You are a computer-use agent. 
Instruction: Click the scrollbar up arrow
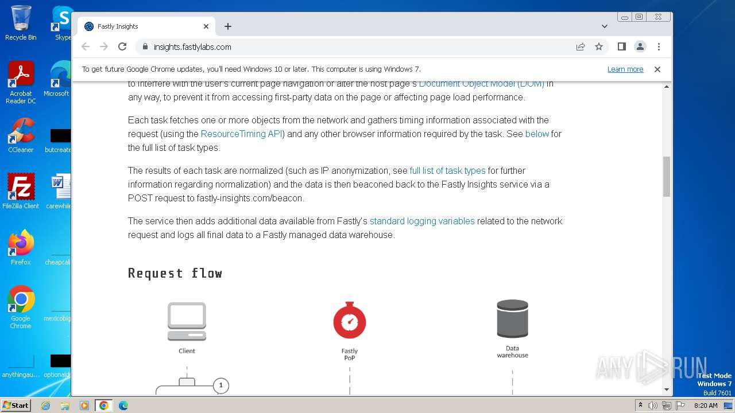coord(667,87)
